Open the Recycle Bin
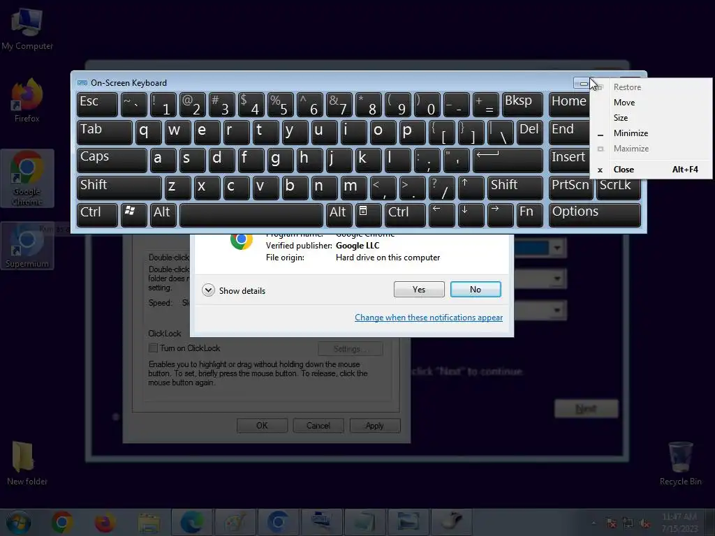This screenshot has height=536, width=715. pos(680,463)
